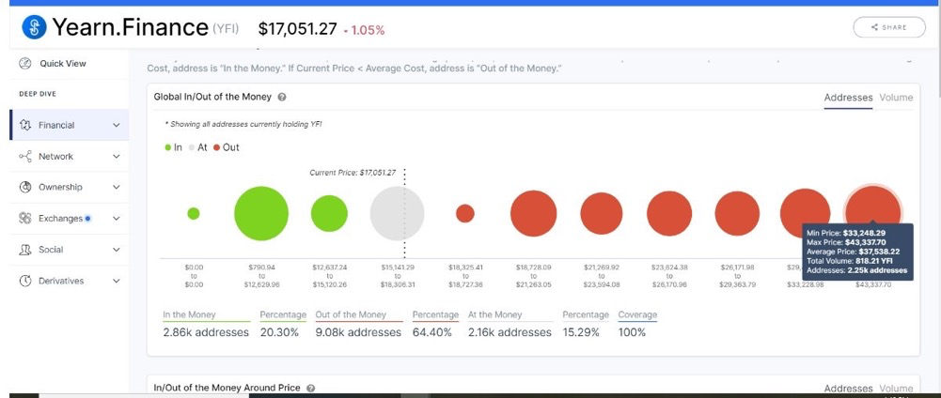Expand the Financial section chevron
941x398 pixels.
pyautogui.click(x=117, y=125)
